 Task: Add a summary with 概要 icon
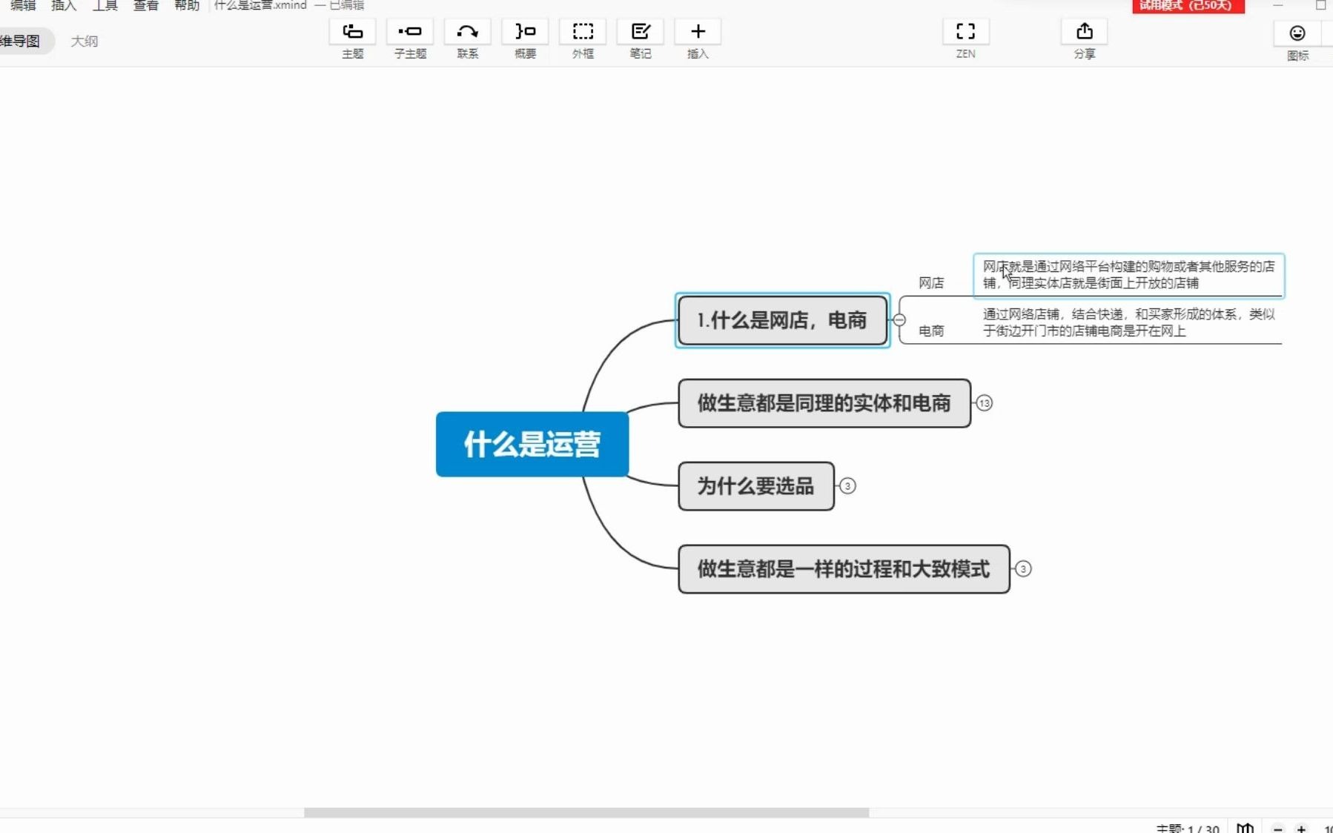(x=525, y=32)
